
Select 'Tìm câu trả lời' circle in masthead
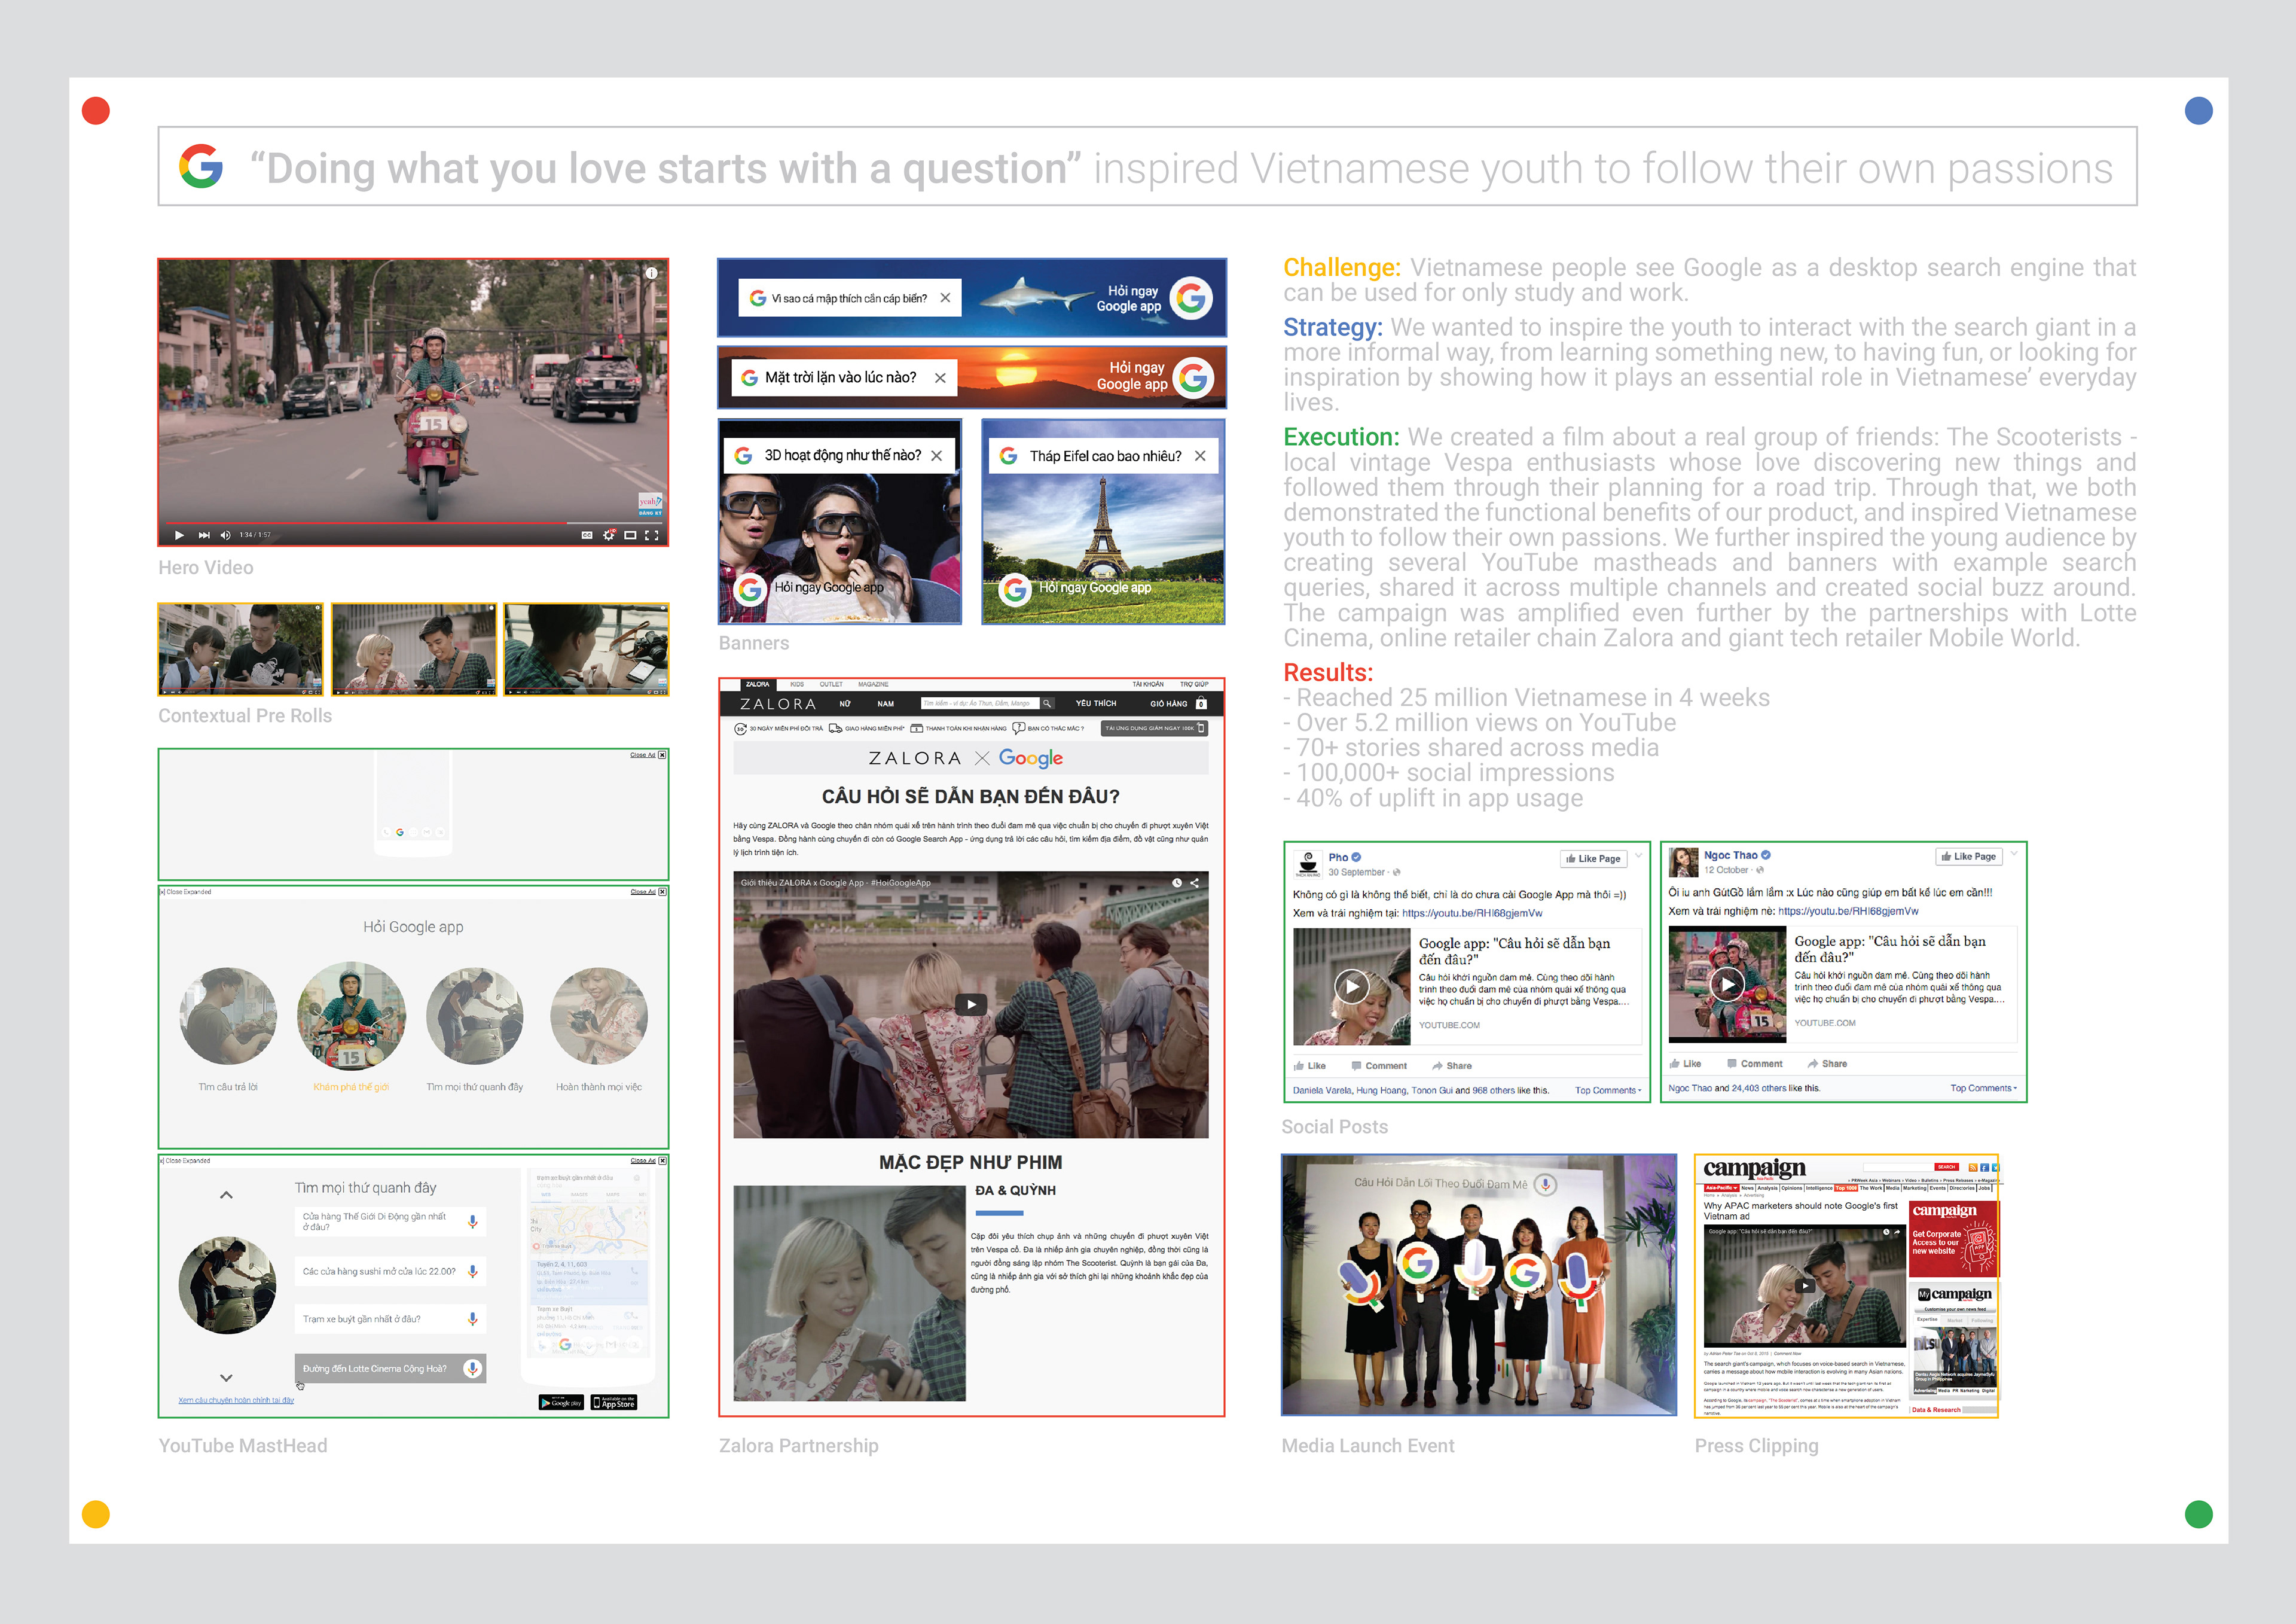[228, 1016]
